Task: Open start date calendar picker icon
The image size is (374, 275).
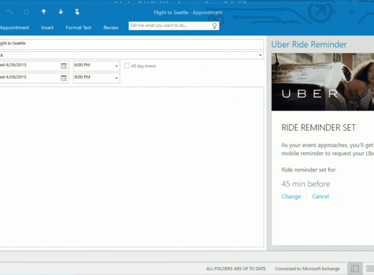Action: [x=64, y=66]
